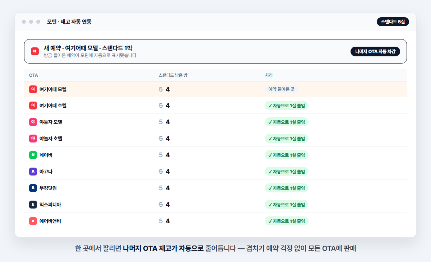Click the room count 5 4 in 야놀자 모텔 row

click(x=164, y=122)
